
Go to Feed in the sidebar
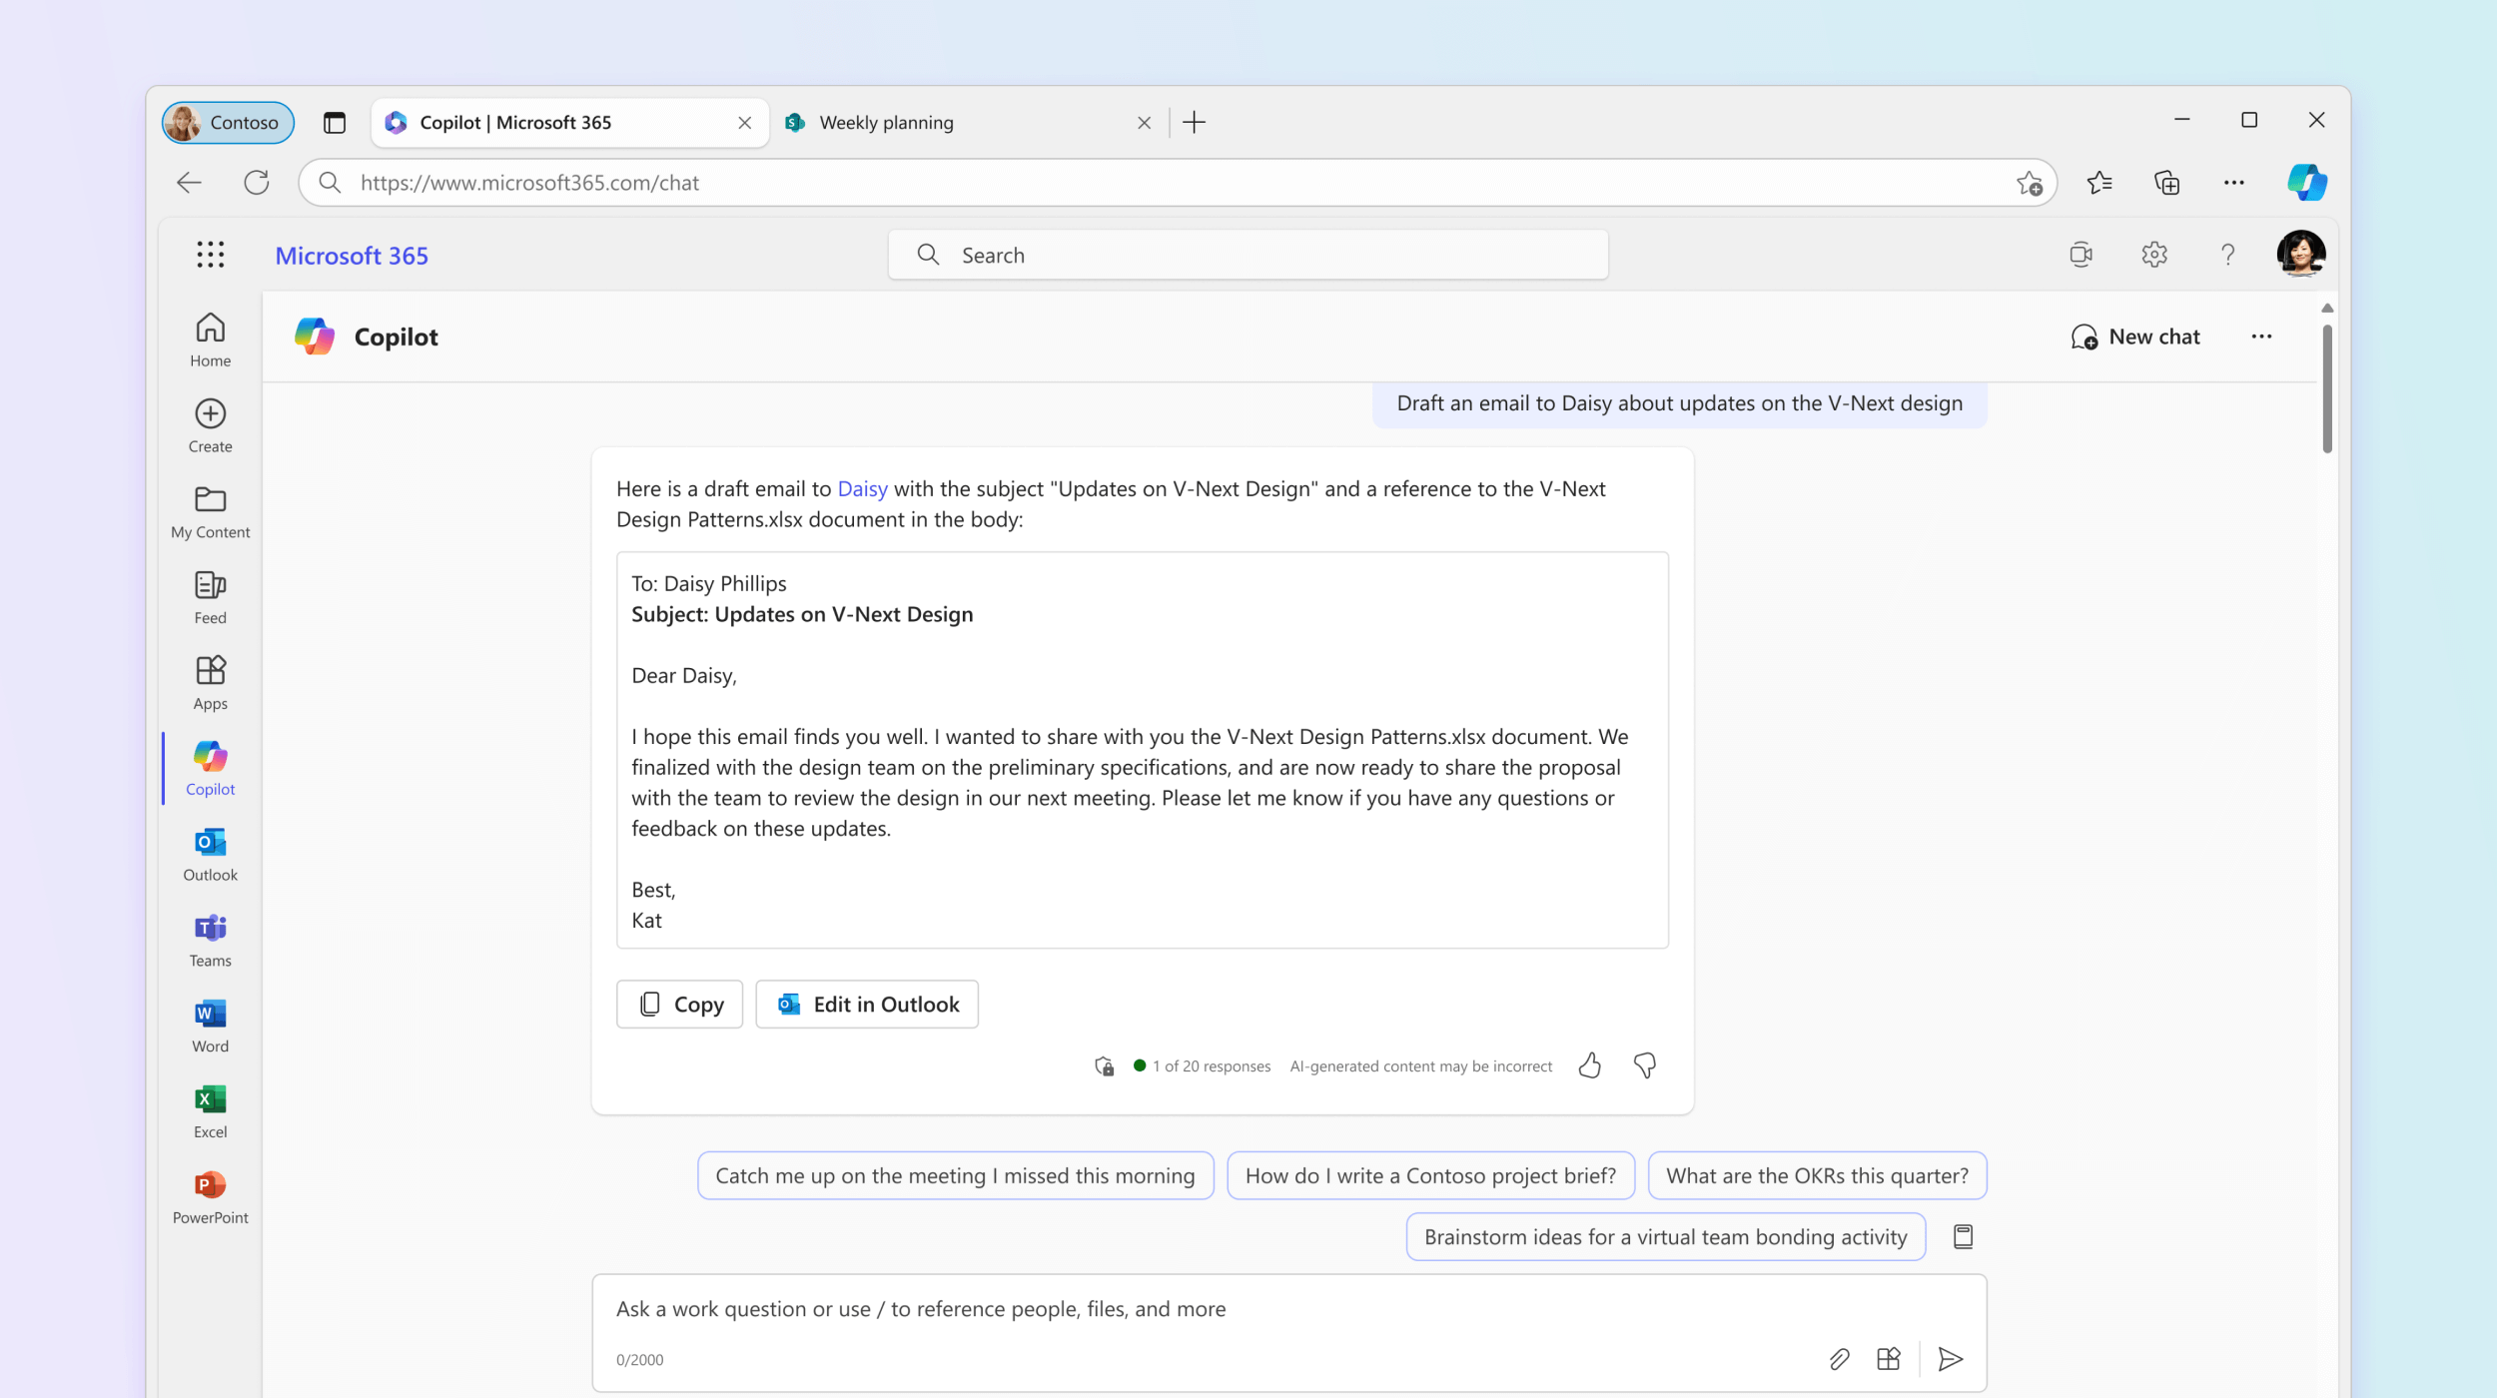(x=210, y=598)
